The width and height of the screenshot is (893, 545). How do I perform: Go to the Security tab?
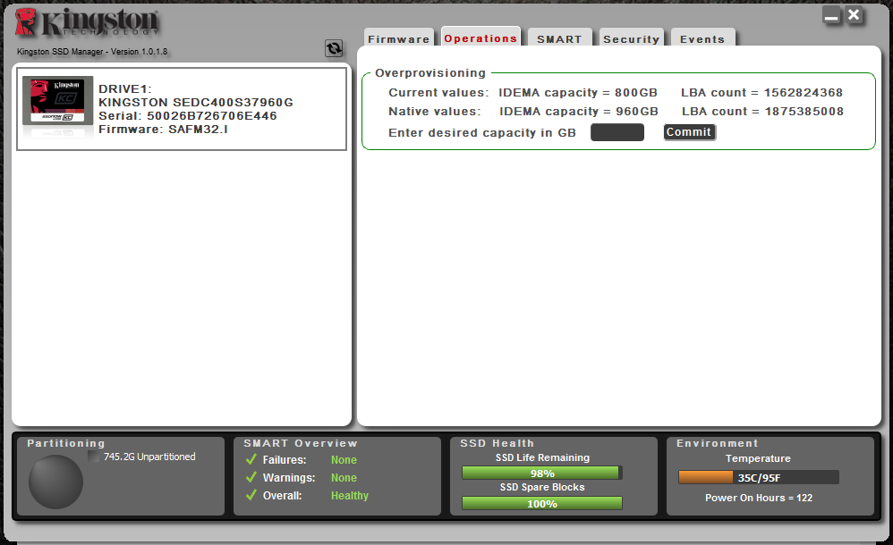[x=631, y=39]
